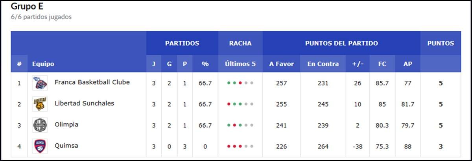Select the Olimpia team name
Image resolution: width=472 pixels, height=161 pixels.
(66, 124)
